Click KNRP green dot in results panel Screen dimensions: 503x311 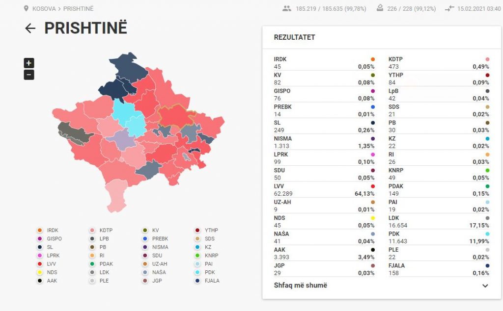pos(488,171)
